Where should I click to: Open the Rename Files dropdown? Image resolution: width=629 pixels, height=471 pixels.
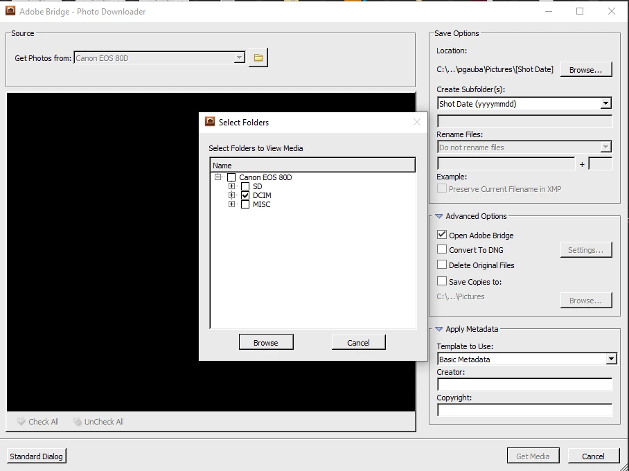(605, 148)
